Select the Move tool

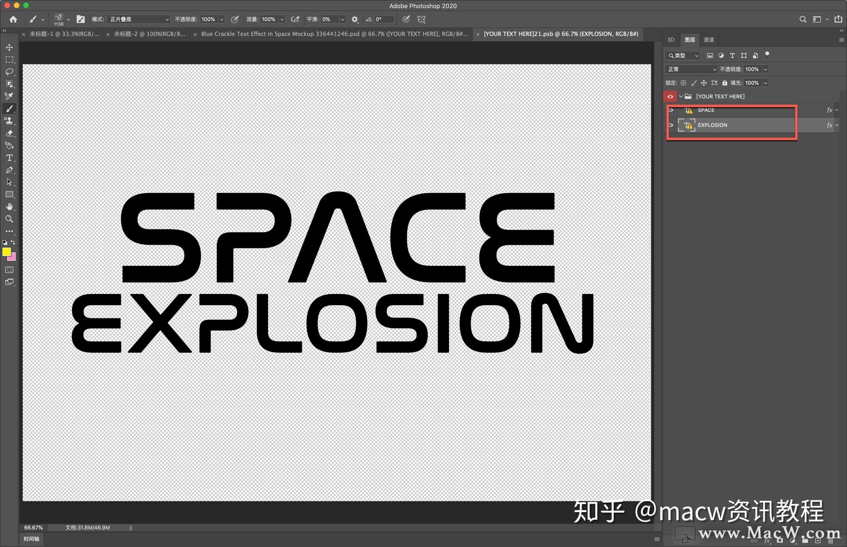[x=9, y=47]
